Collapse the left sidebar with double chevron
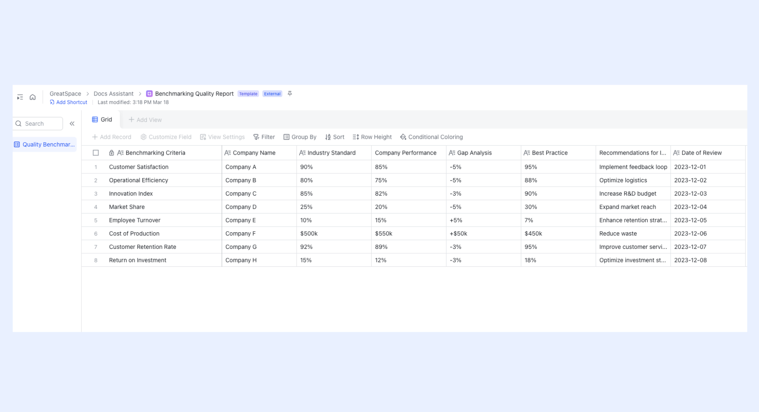The image size is (759, 412). coord(72,124)
